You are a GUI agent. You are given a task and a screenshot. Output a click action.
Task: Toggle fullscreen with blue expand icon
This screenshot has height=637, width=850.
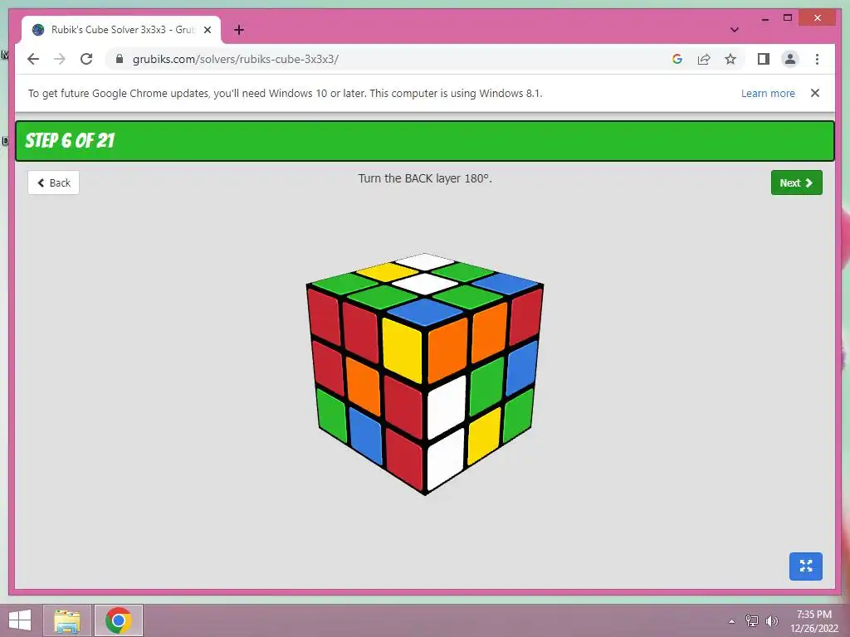805,566
